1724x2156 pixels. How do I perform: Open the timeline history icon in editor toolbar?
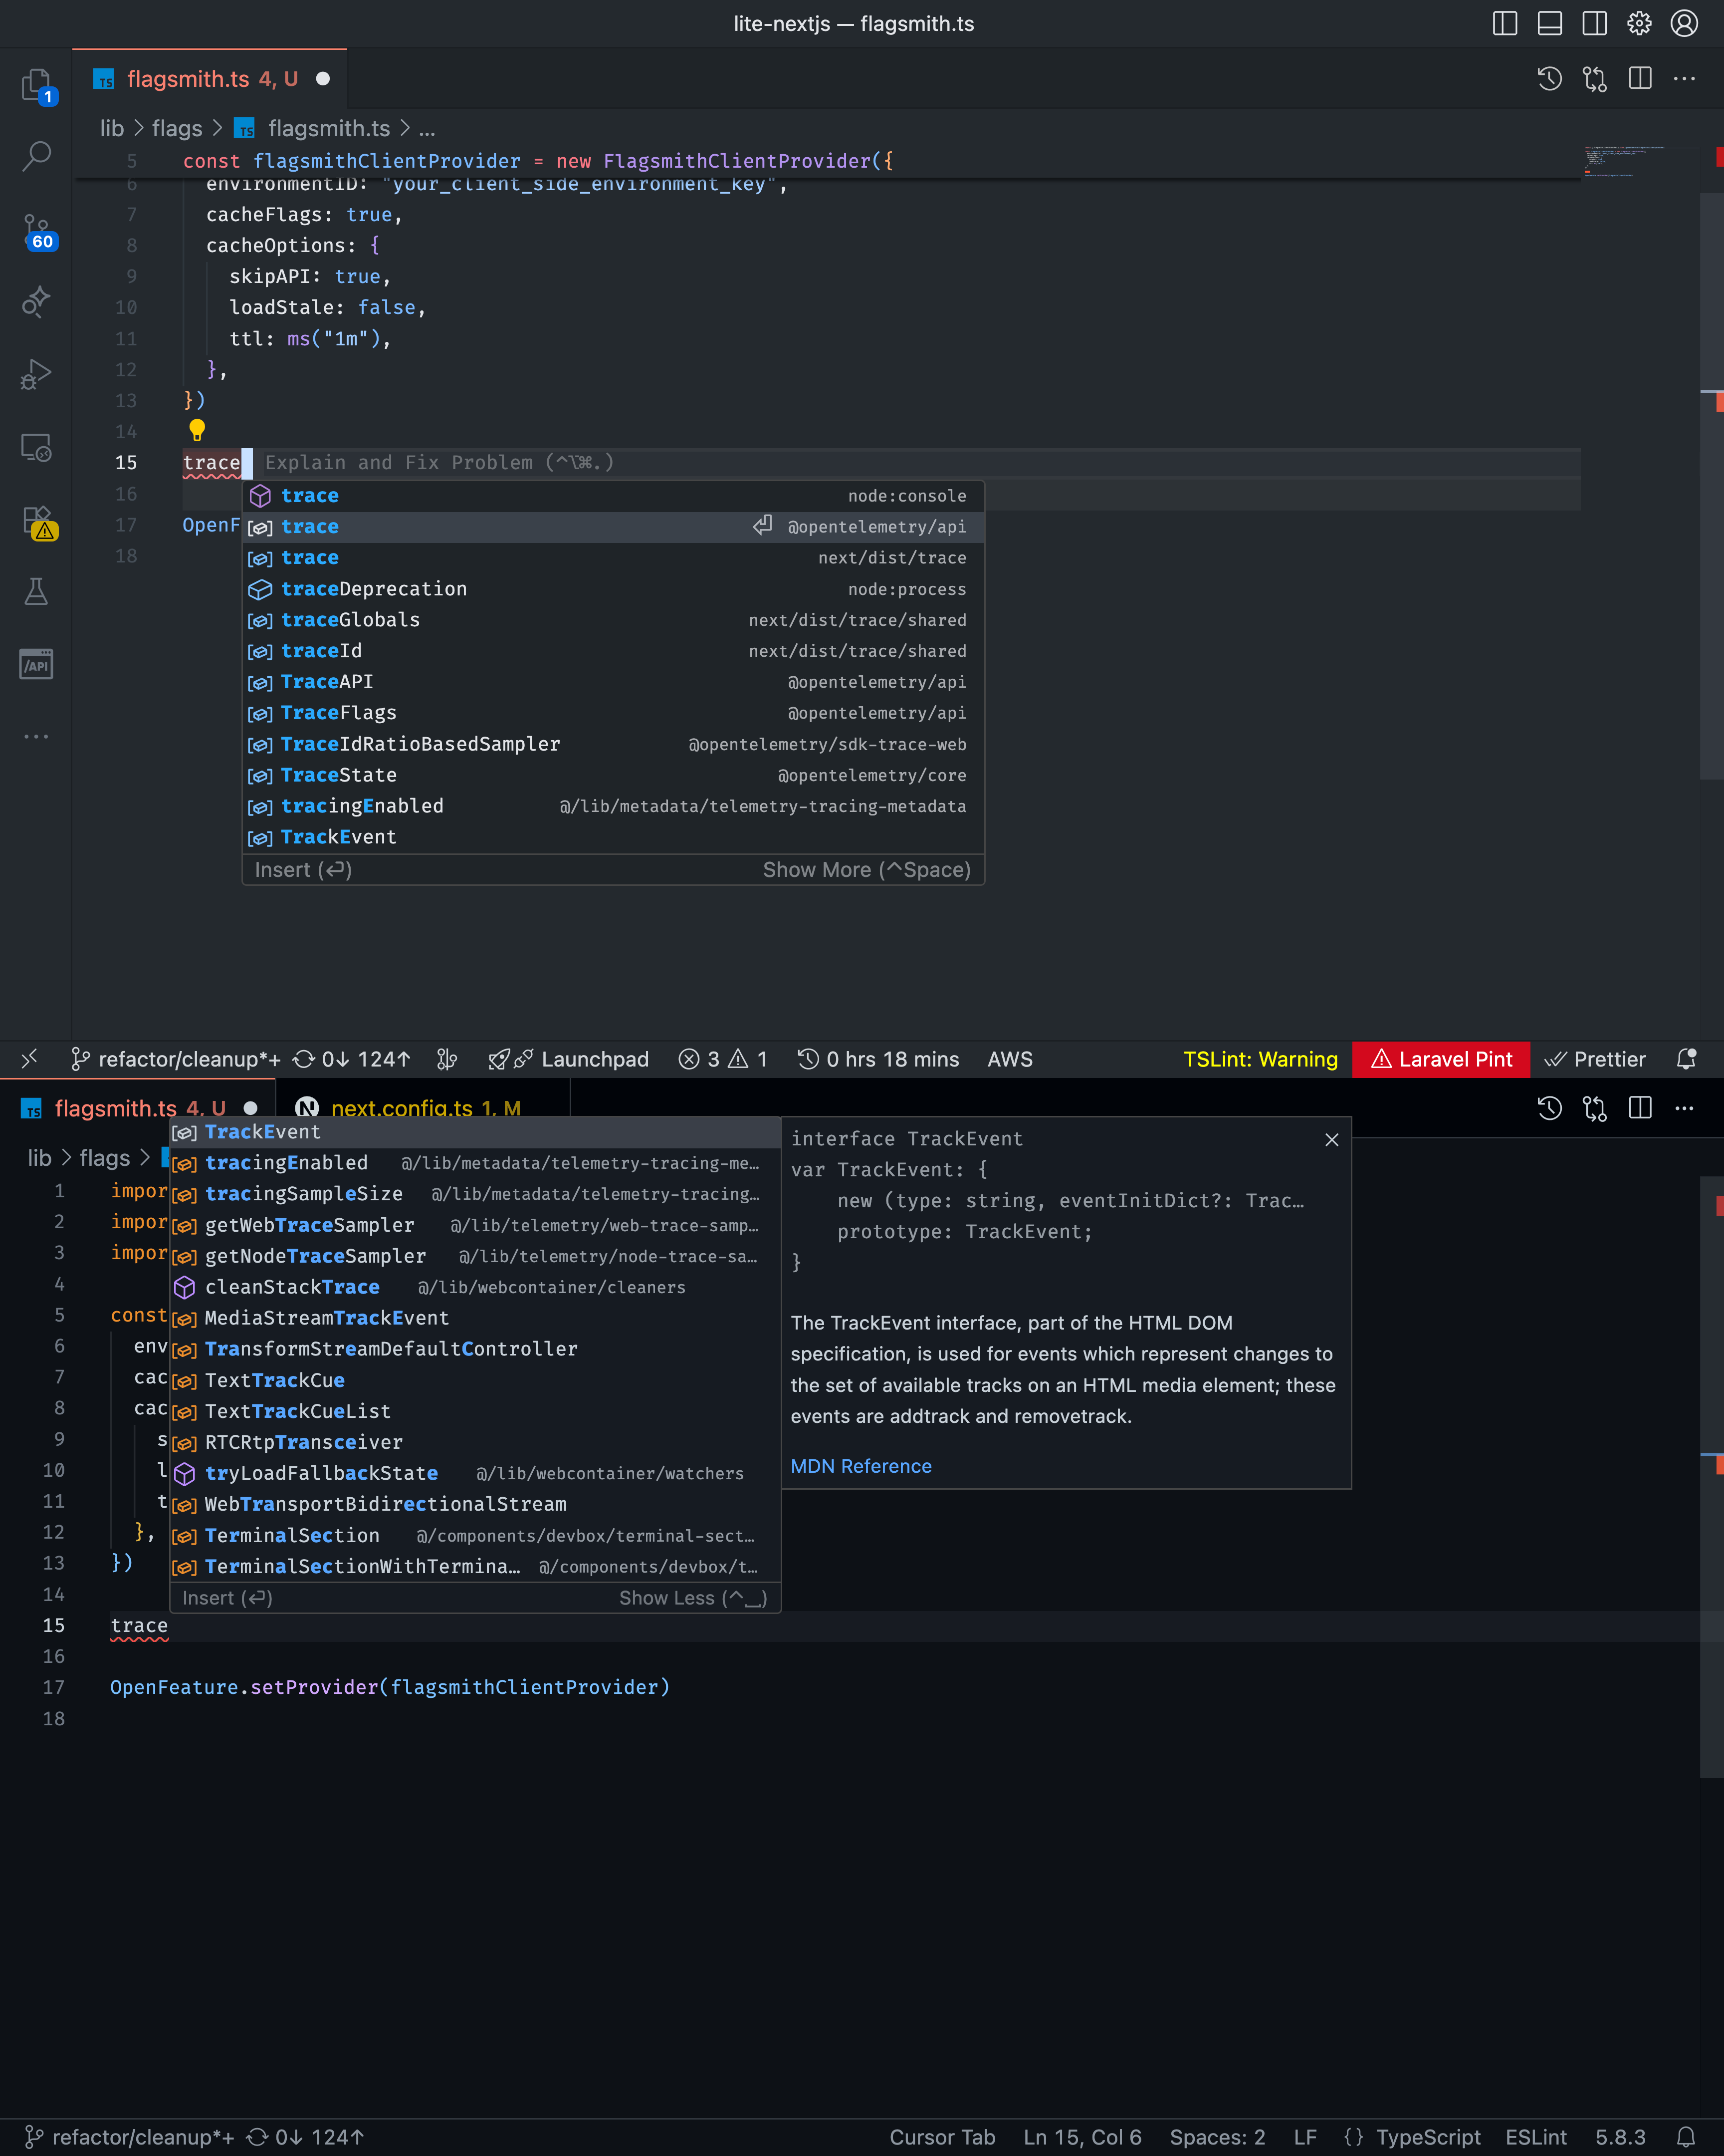coord(1549,79)
